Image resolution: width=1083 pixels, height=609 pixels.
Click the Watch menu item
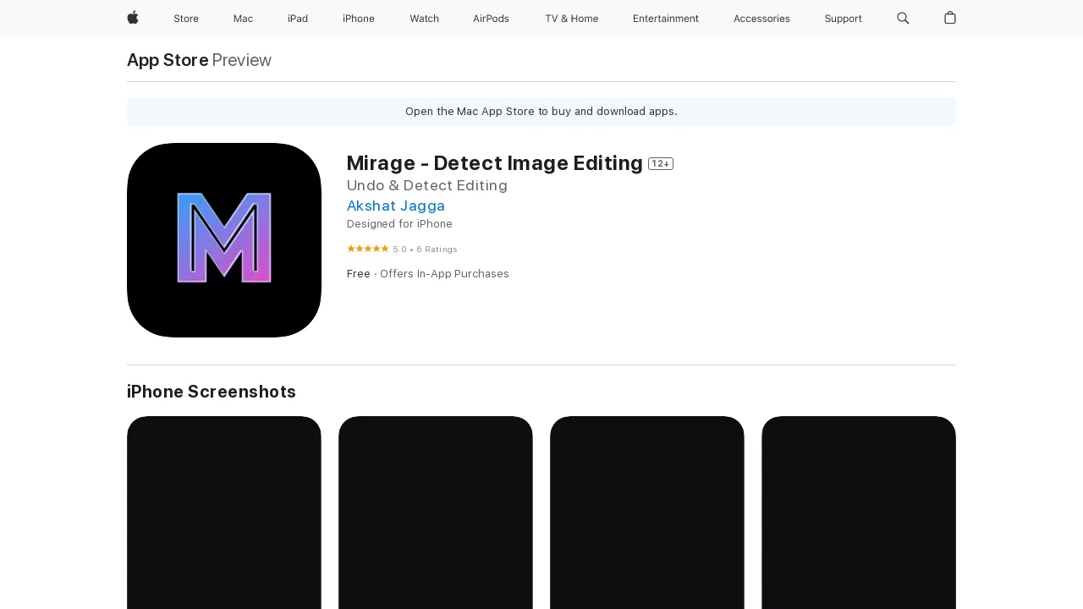(x=424, y=19)
